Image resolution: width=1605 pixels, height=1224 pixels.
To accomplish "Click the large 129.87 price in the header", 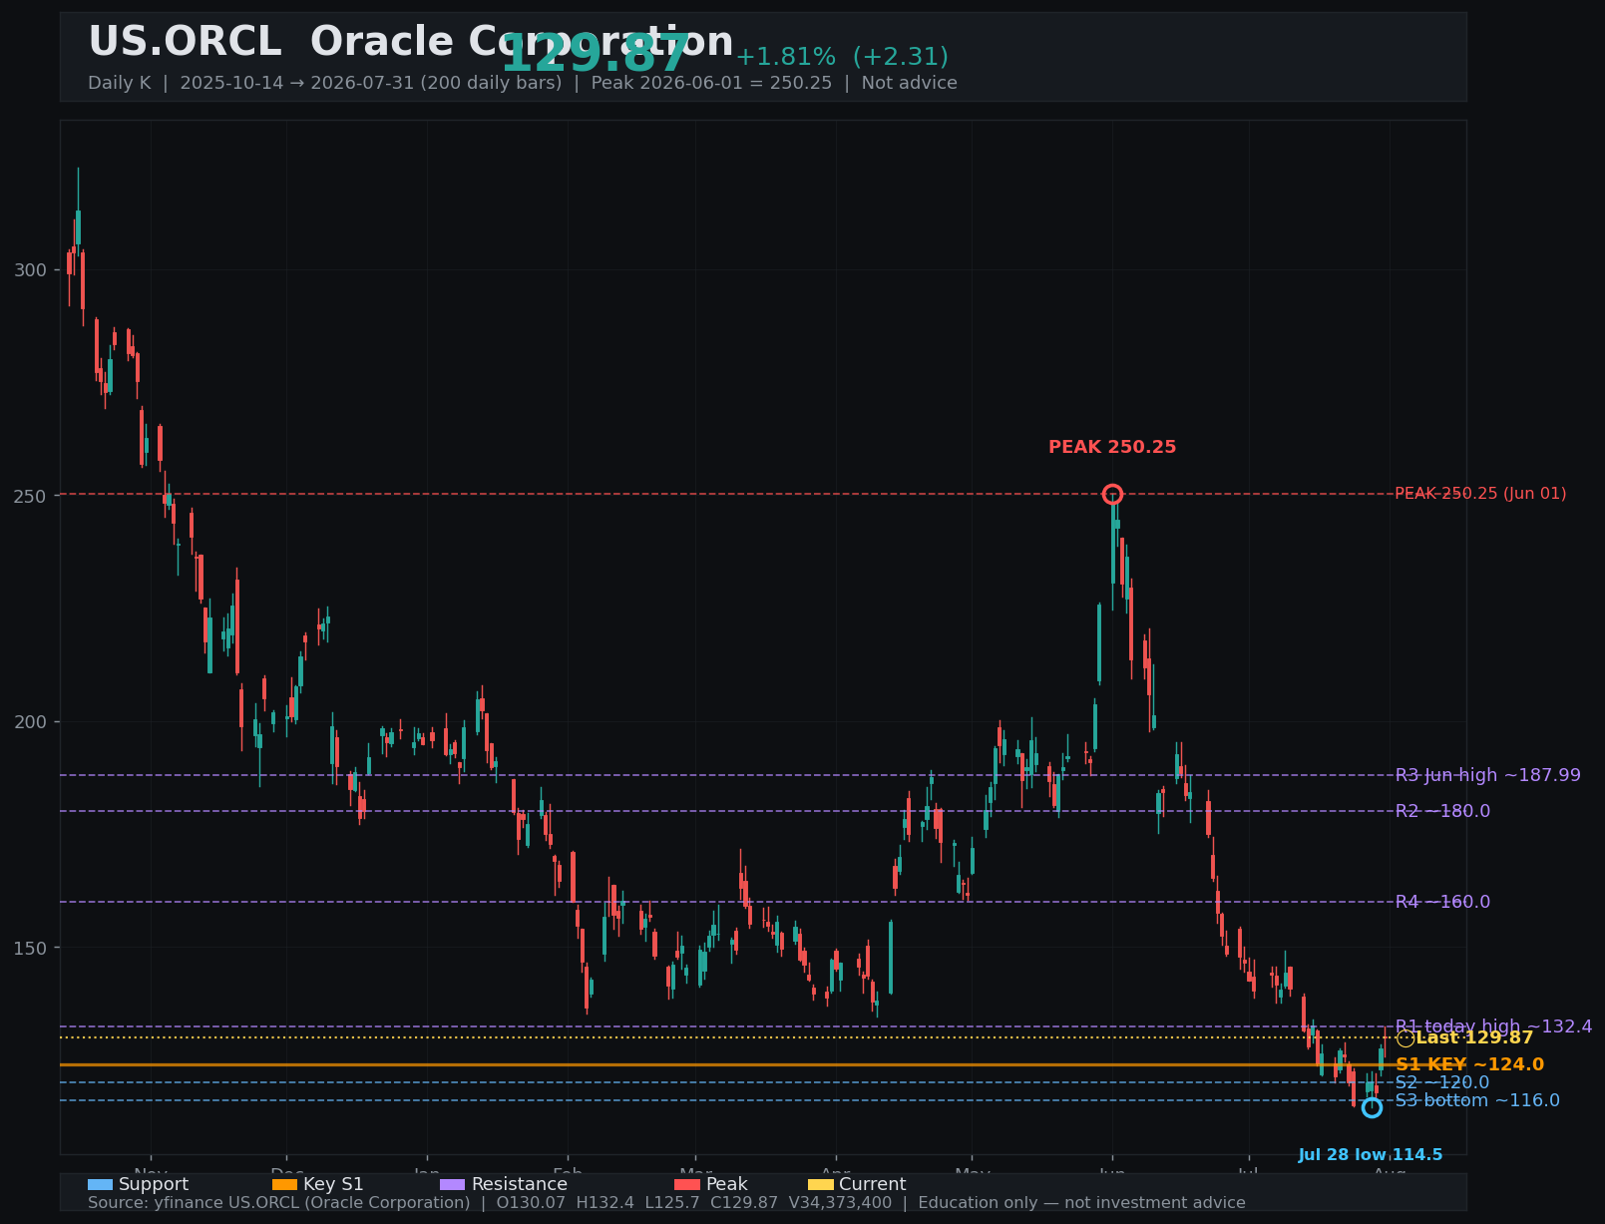I will pos(596,54).
